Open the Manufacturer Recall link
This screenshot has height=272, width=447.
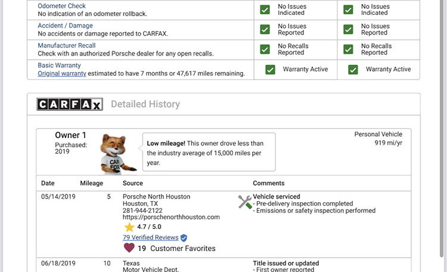[x=66, y=45]
